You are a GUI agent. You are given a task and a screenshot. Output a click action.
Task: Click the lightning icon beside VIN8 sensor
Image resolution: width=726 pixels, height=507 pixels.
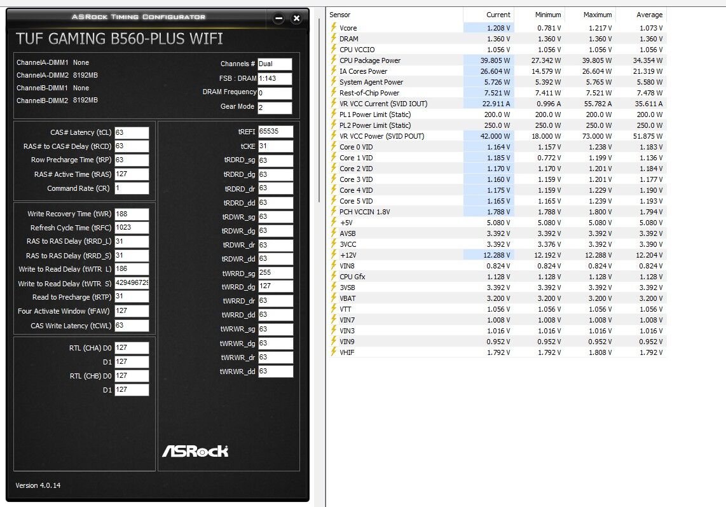[x=333, y=265]
